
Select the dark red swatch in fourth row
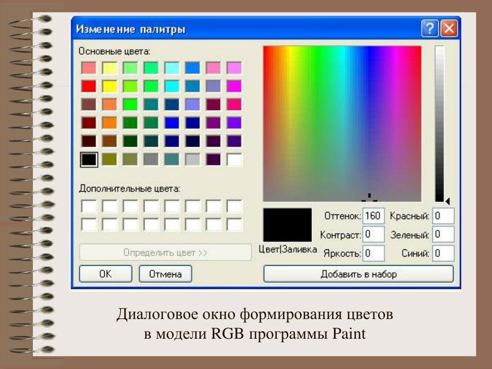(89, 123)
